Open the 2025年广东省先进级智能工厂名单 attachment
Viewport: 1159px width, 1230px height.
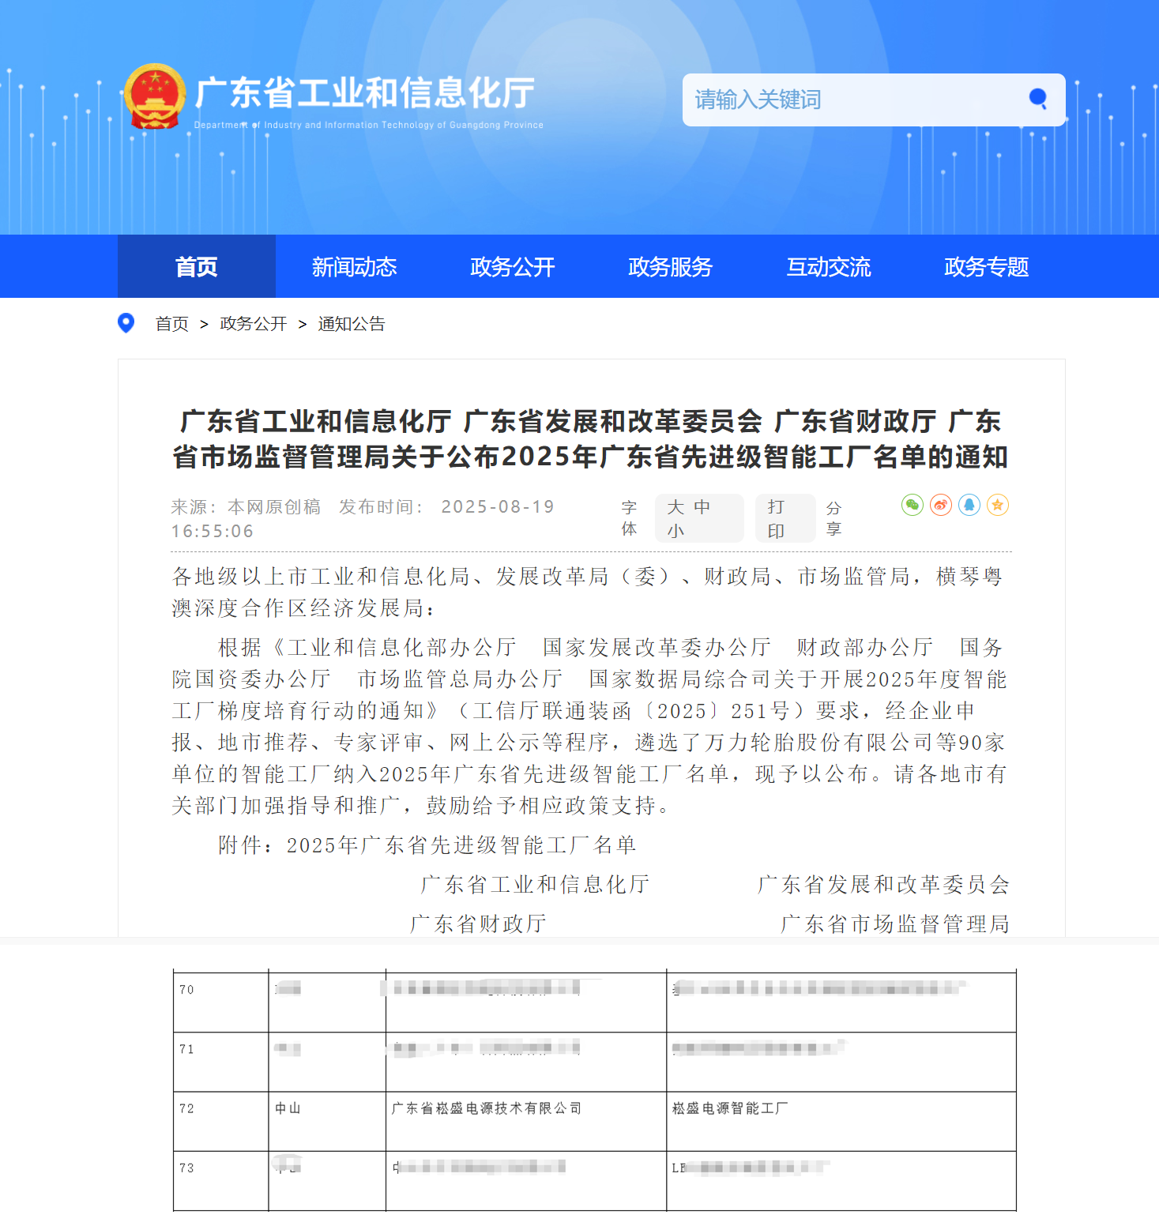[x=462, y=844]
